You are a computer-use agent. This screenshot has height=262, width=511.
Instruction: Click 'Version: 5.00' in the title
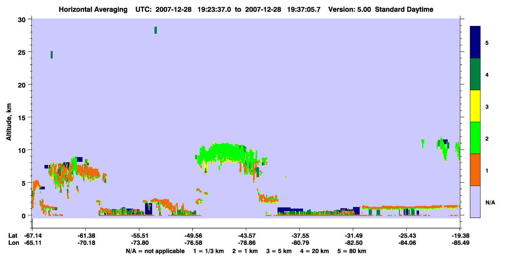[x=350, y=9]
